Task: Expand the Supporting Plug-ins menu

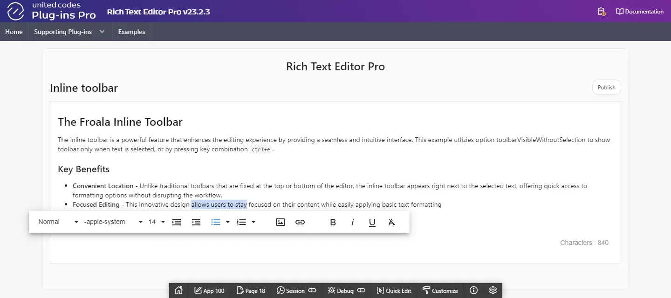Action: [x=69, y=32]
